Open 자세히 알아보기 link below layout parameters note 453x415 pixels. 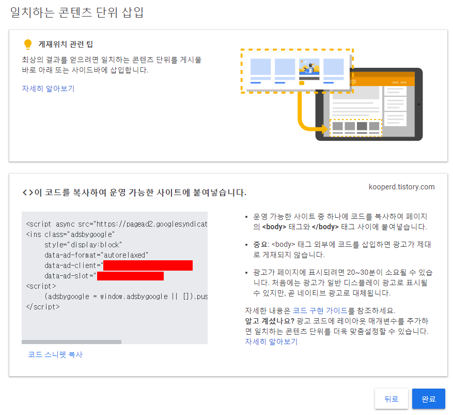coord(271,342)
